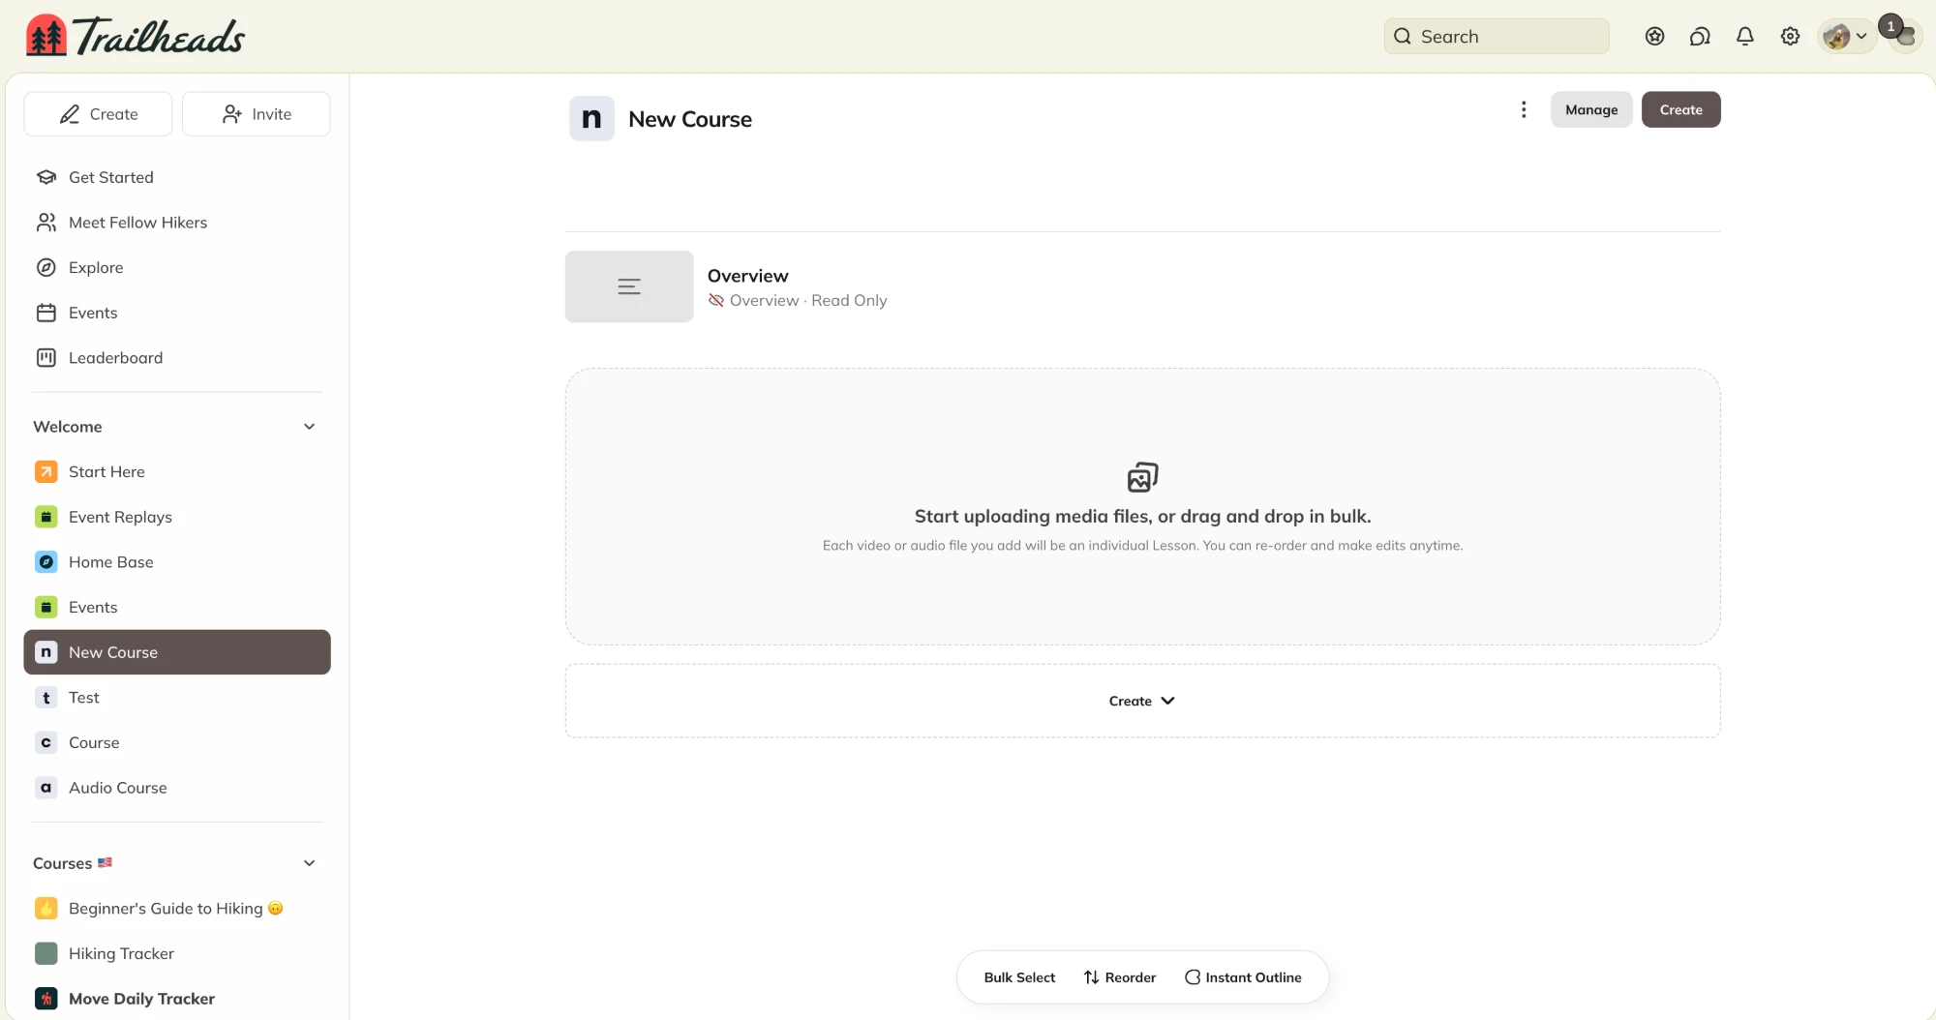This screenshot has height=1020, width=1936.
Task: Click Instant Outline
Action: [1243, 977]
